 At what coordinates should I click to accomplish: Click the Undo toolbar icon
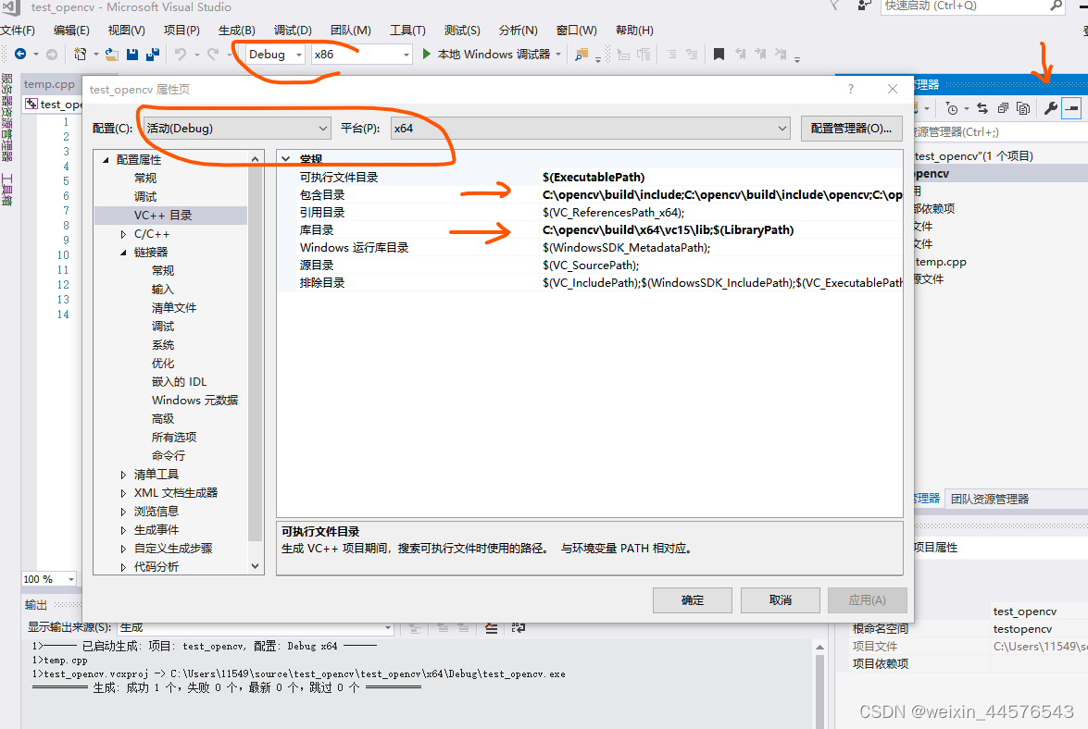point(181,54)
